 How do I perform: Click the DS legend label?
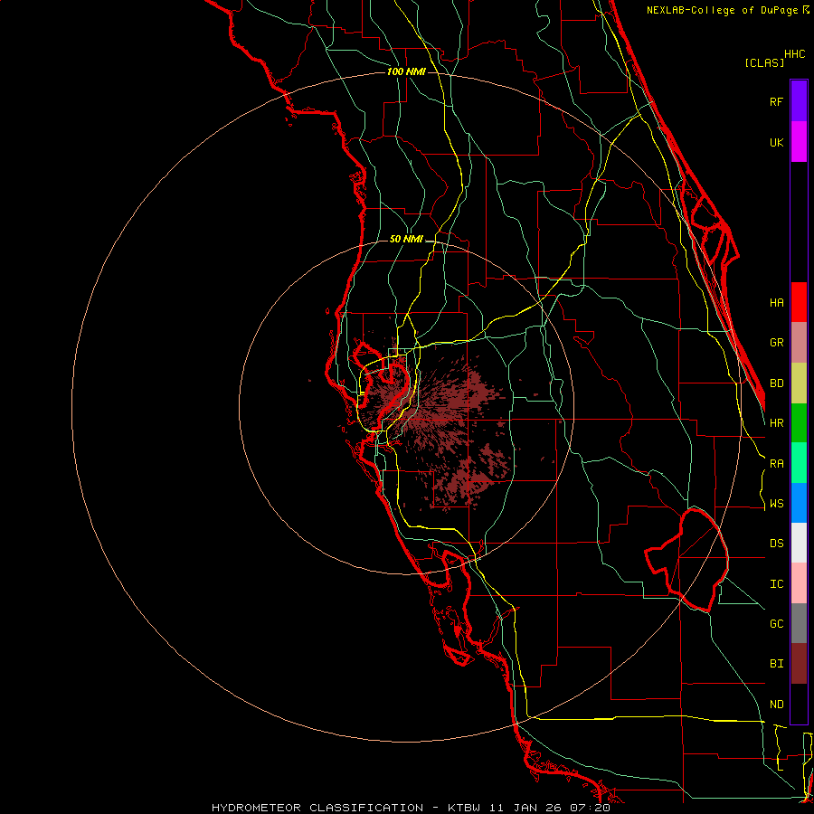coord(776,543)
